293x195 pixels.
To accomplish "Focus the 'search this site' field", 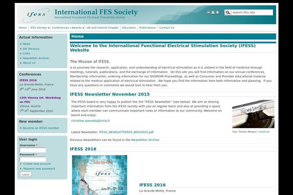I will [252, 13].
